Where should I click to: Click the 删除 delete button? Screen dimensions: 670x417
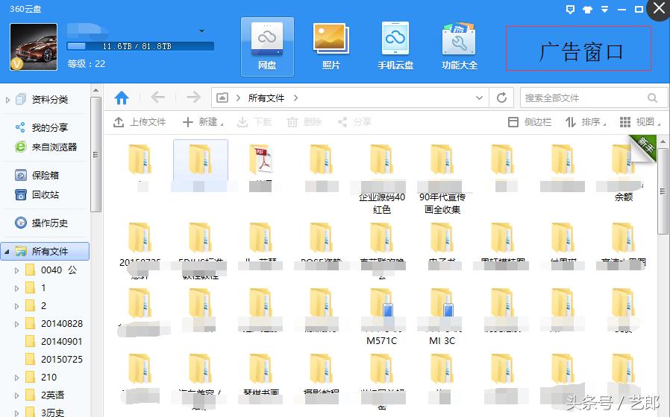tap(304, 122)
